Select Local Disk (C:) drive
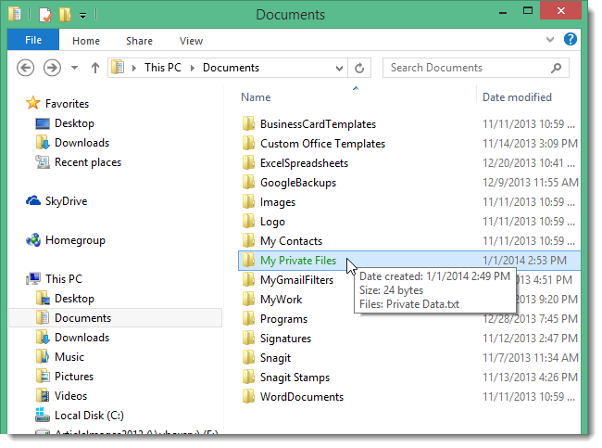This screenshot has height=448, width=602. (89, 416)
